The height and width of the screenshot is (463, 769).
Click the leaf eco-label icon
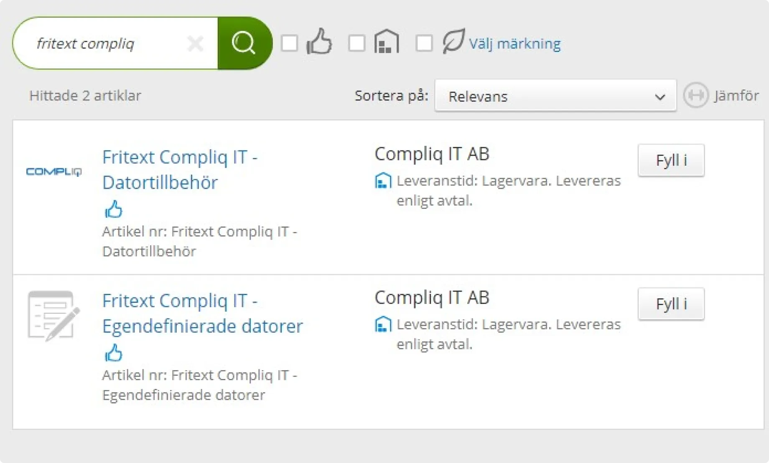(453, 41)
